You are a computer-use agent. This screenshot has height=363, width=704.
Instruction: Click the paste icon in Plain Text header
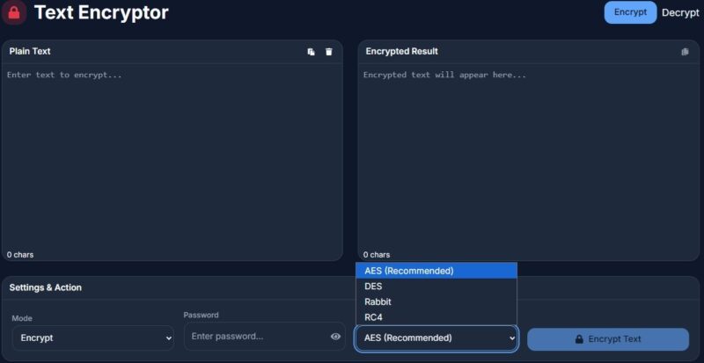(311, 52)
